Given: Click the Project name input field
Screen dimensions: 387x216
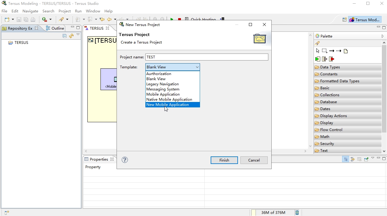Looking at the screenshot, I should (x=207, y=57).
